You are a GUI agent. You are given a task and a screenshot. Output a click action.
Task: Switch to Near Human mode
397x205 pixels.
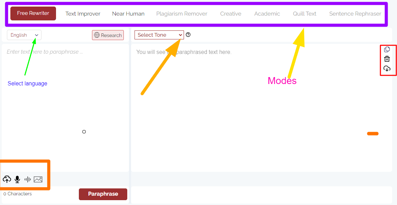click(x=128, y=13)
